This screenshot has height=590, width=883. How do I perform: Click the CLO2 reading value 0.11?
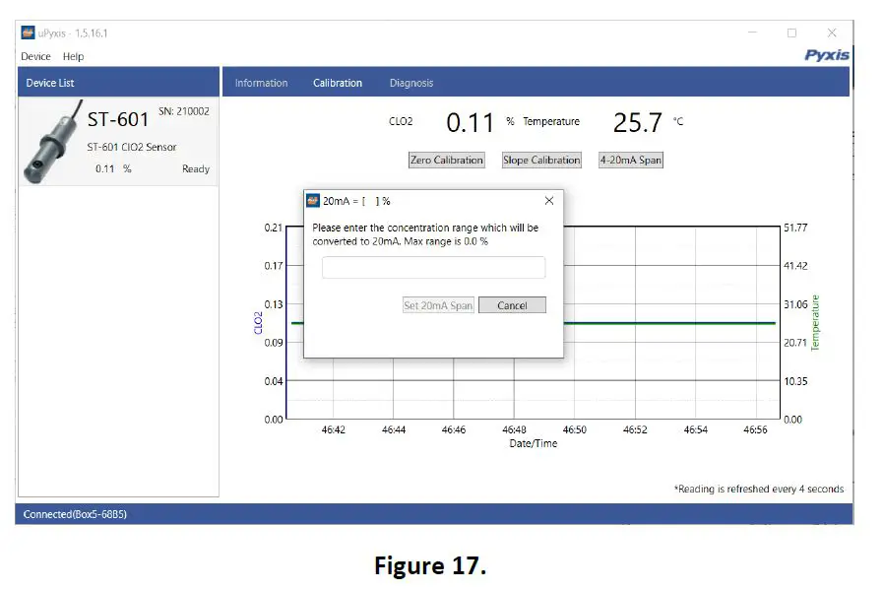(471, 121)
